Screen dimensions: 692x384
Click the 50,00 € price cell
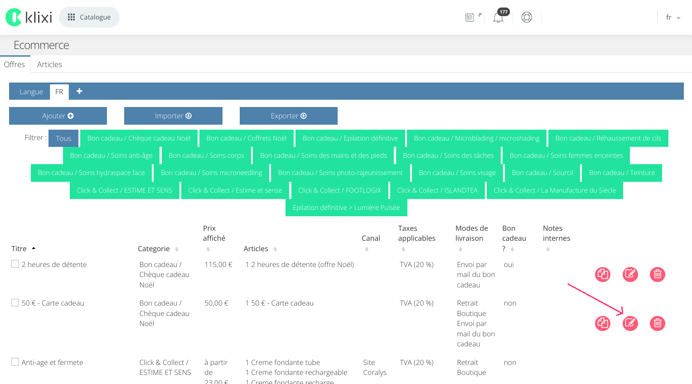click(x=217, y=303)
